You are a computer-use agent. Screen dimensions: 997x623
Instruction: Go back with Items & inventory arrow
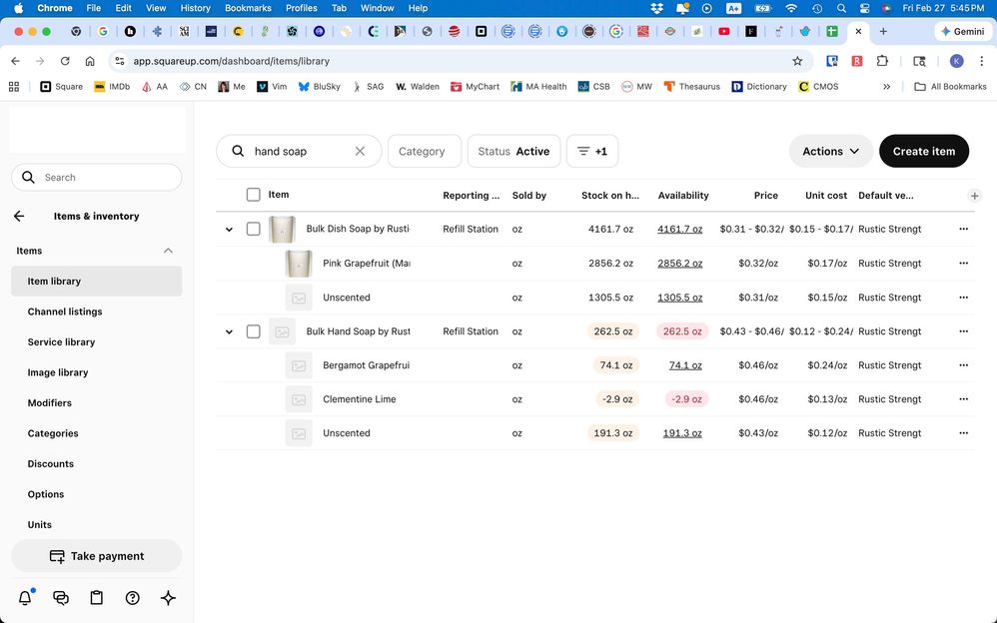click(19, 216)
